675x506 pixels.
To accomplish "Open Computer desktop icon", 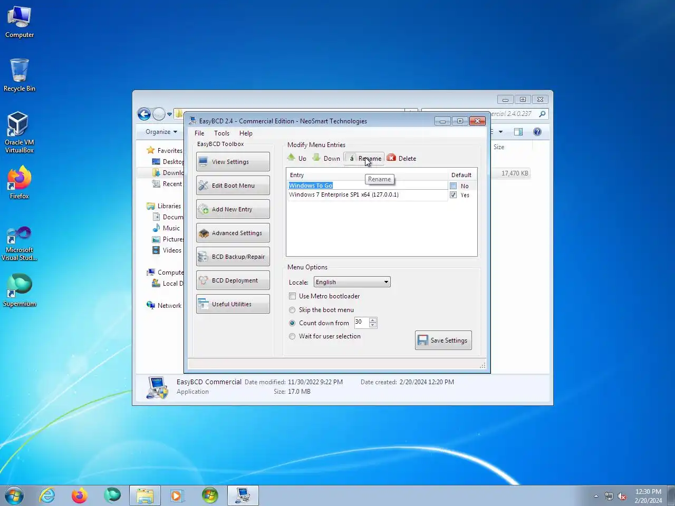I will (x=20, y=22).
